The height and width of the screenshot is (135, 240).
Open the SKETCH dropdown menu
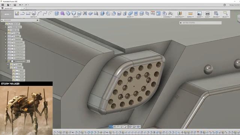tap(34, 17)
